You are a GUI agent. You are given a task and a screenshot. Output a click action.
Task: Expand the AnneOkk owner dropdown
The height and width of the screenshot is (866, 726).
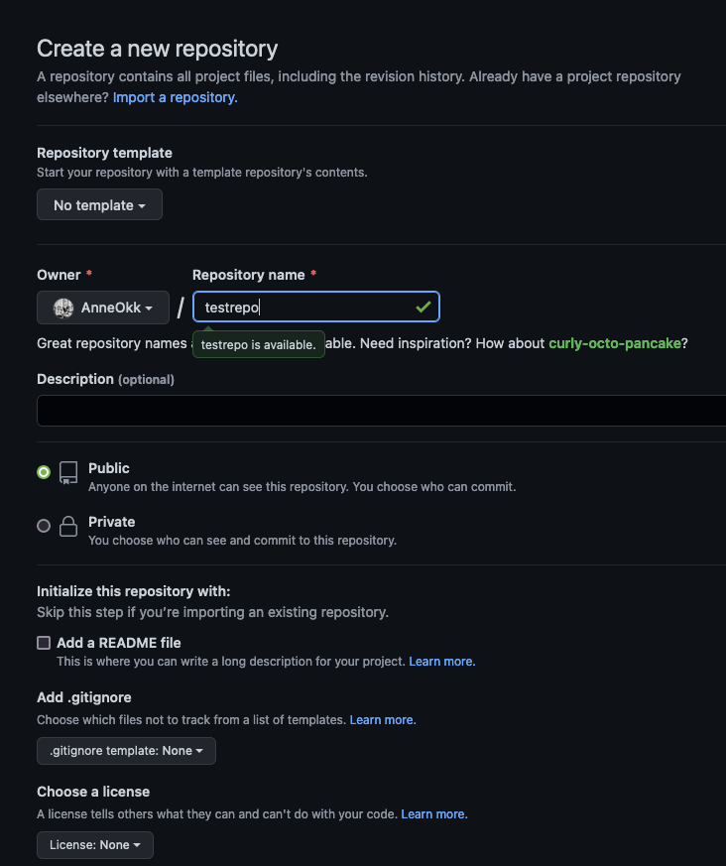103,309
